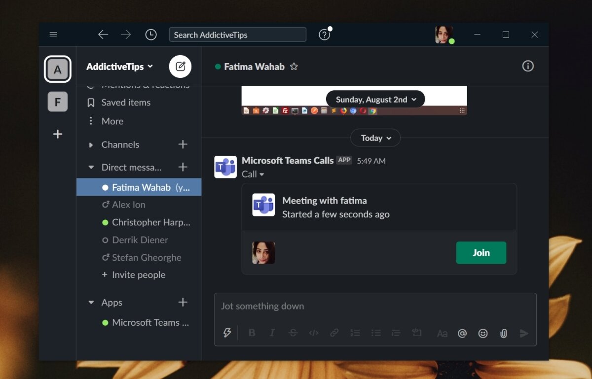Toggle bold formatting
The image size is (592, 379).
[252, 333]
